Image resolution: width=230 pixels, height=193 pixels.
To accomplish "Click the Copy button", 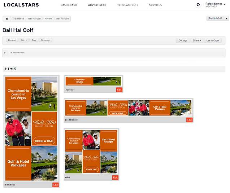I will (x=34, y=40).
